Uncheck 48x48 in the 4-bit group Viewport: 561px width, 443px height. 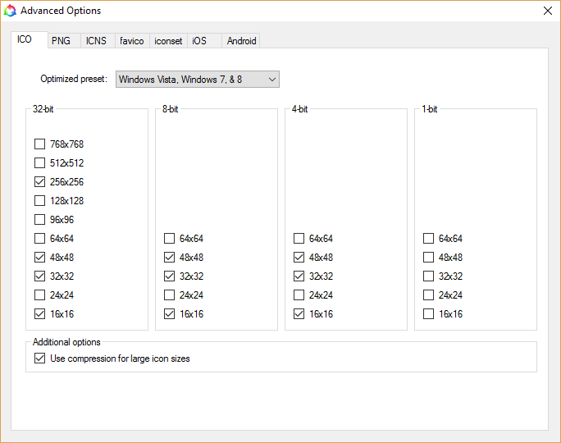[x=299, y=258]
